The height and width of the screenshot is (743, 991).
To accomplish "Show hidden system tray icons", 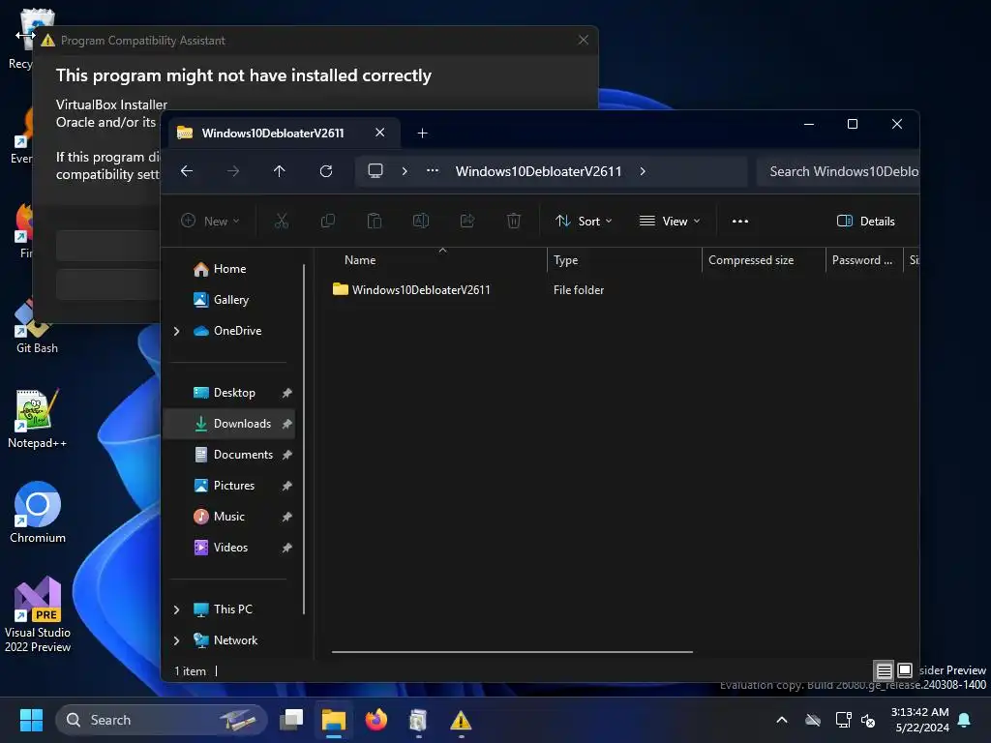I will [782, 720].
